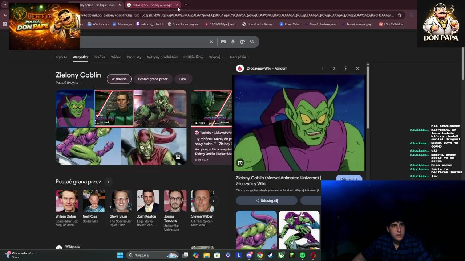This screenshot has width=465, height=261.
Task: Go to next image in preview panel
Action: [334, 68]
